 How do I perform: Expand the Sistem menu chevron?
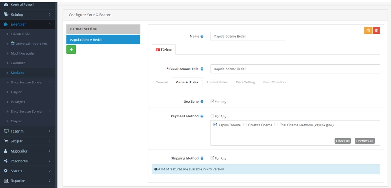pos(50,171)
